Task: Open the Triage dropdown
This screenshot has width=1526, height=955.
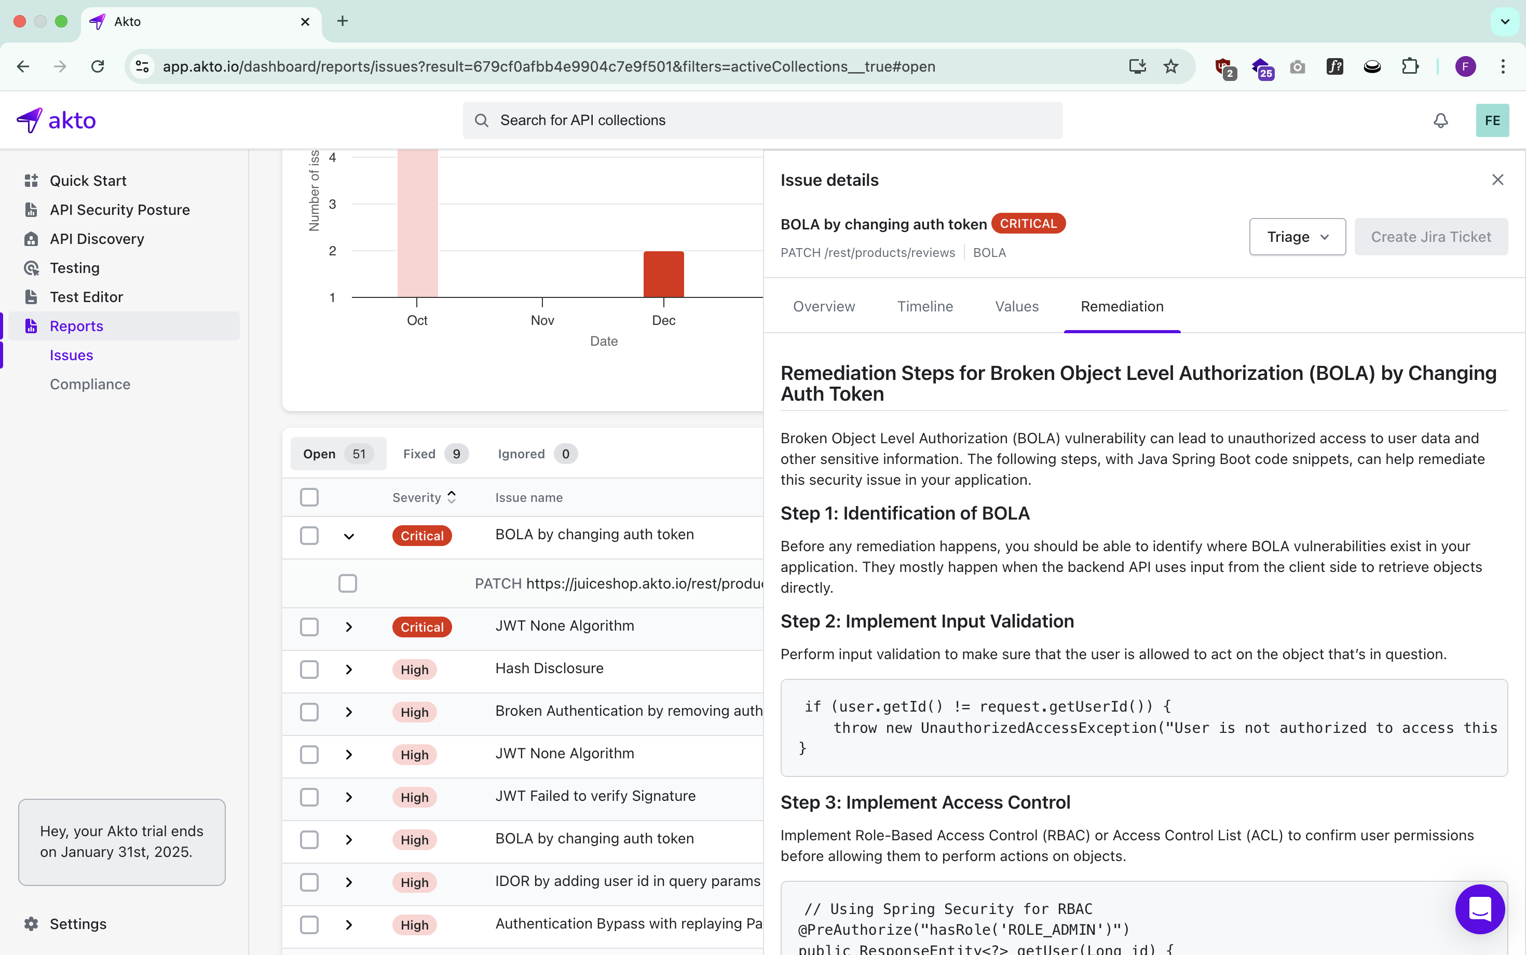Action: [x=1297, y=237]
